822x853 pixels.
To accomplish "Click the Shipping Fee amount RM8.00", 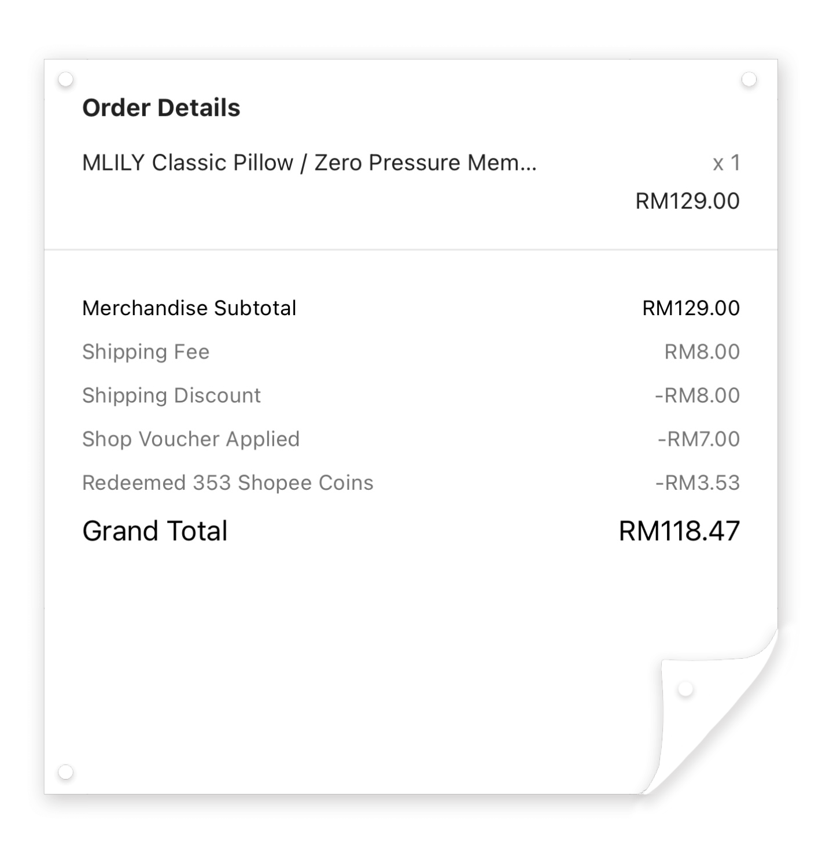I will click(702, 352).
